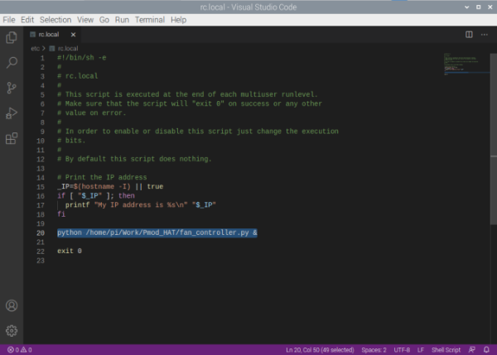Click line number 1 in gutter
The height and width of the screenshot is (355, 497).
pyautogui.click(x=42, y=58)
